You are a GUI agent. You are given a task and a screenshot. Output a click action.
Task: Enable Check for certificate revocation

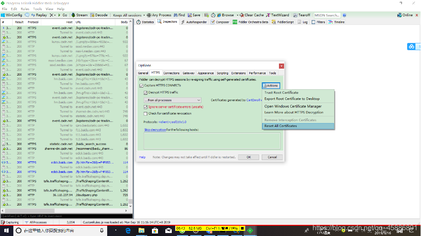(145, 114)
